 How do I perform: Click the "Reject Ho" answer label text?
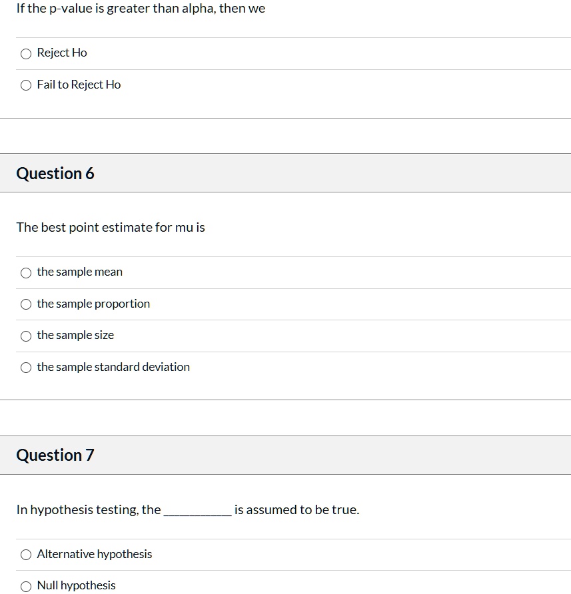click(x=62, y=53)
